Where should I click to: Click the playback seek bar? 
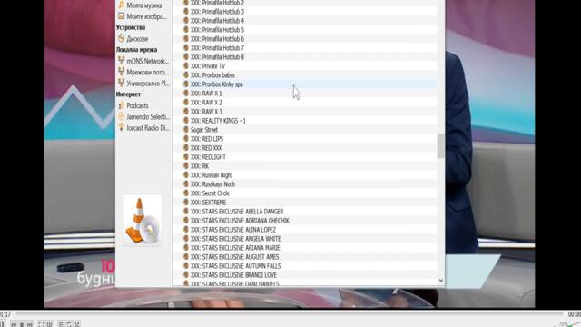(290, 313)
